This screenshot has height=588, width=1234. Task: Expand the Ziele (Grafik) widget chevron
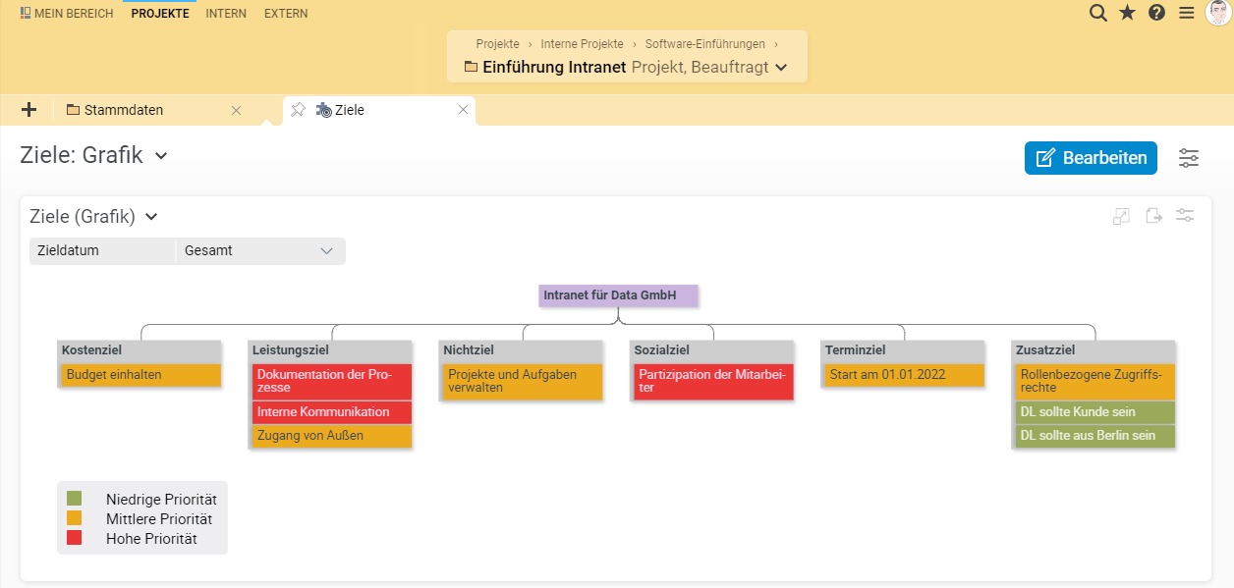[x=152, y=217]
